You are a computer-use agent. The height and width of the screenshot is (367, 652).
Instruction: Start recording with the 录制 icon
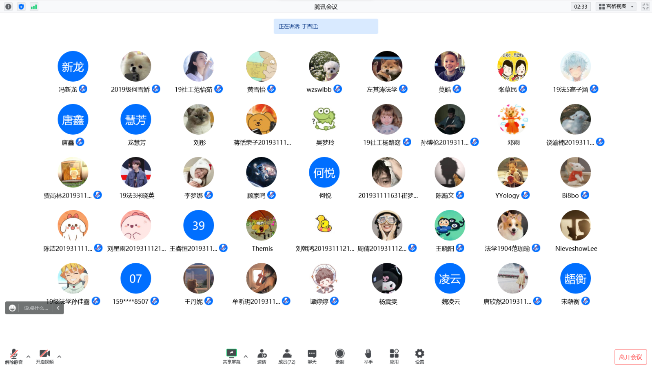pyautogui.click(x=339, y=356)
